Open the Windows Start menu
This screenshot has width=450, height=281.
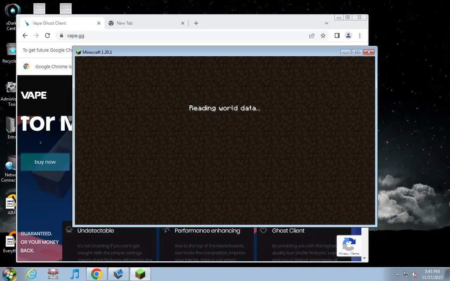(x=9, y=274)
